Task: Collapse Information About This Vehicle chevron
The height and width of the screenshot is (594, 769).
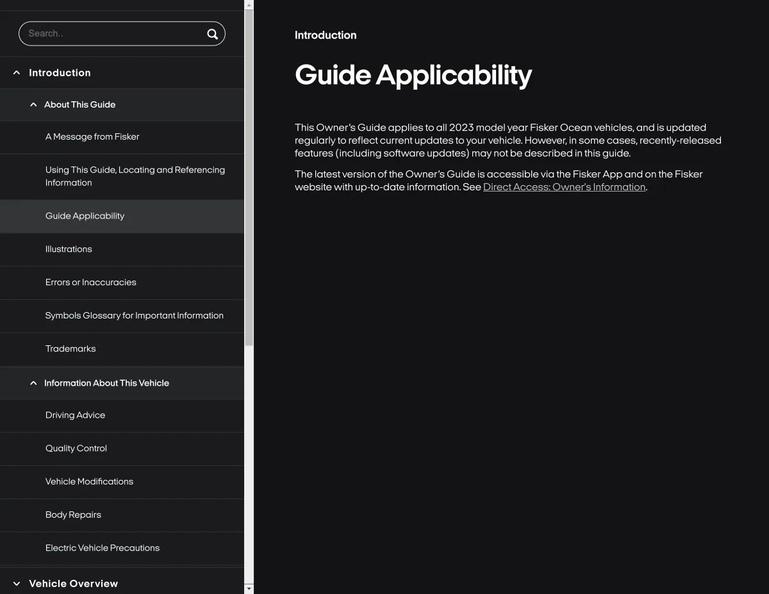Action: [33, 383]
